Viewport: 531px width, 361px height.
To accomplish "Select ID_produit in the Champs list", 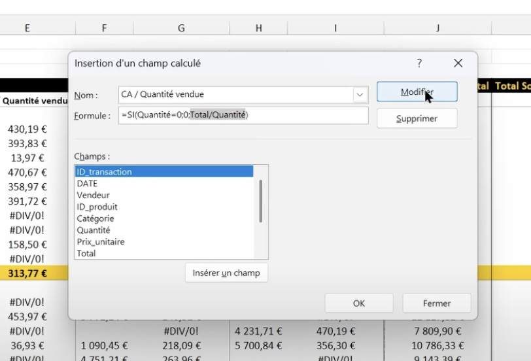I will click(164, 207).
